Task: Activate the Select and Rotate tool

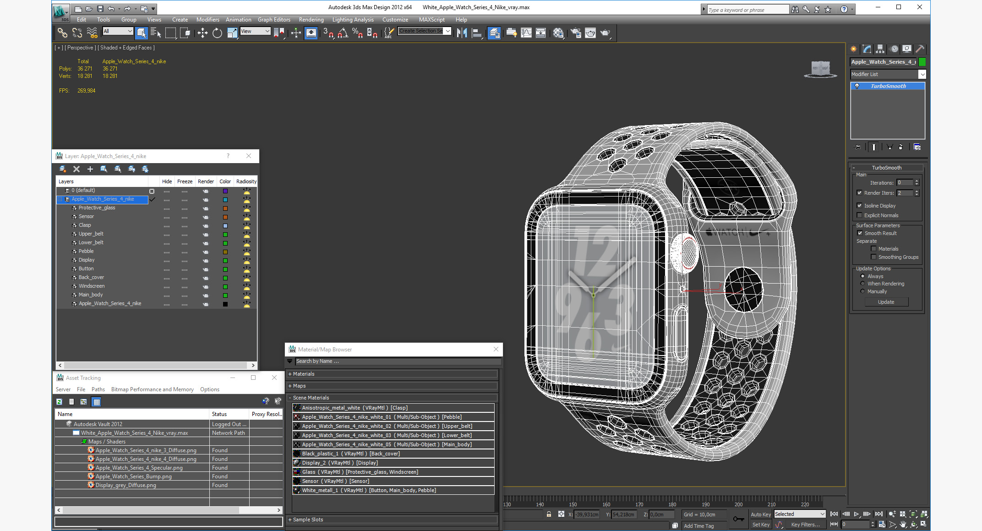Action: (x=217, y=33)
